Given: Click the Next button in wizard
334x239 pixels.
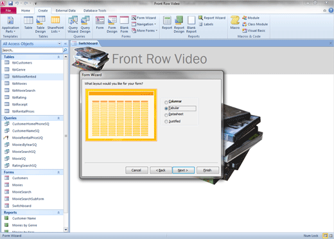Looking at the screenshot, I should pos(183,170).
